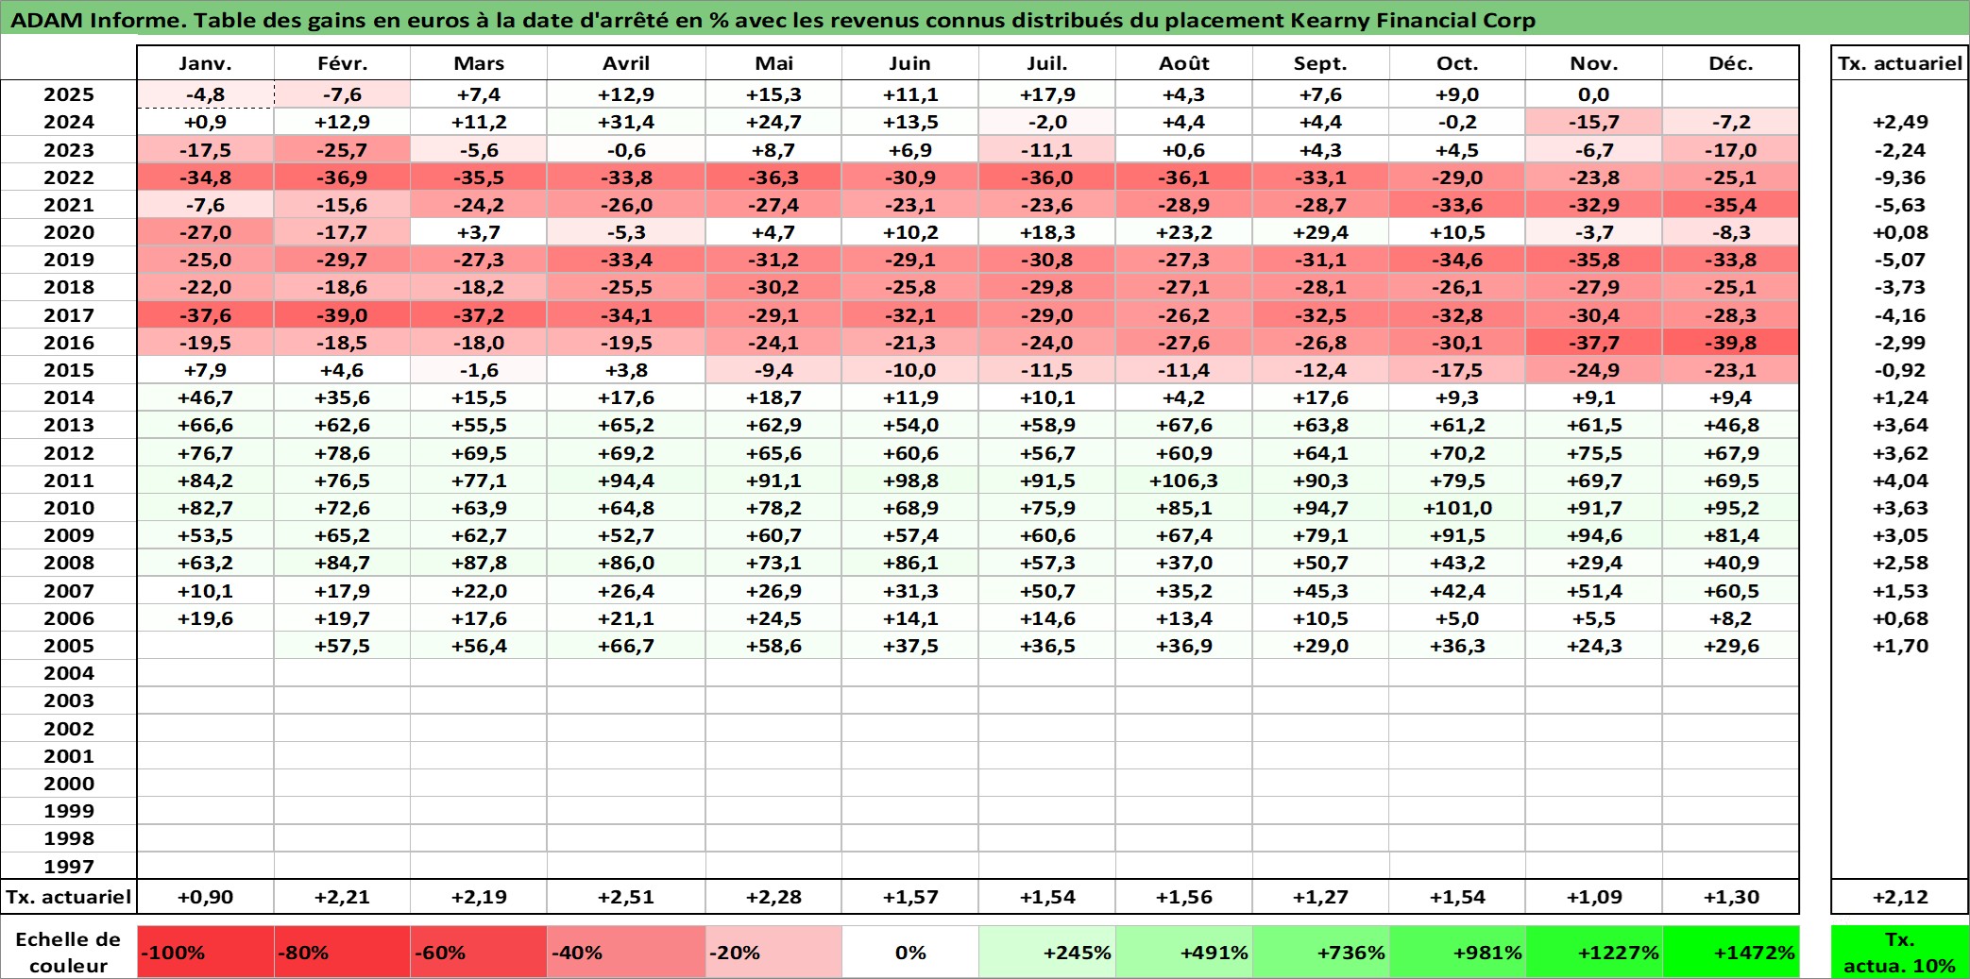Click the 'Echelle de couleur' legend label

[69, 952]
